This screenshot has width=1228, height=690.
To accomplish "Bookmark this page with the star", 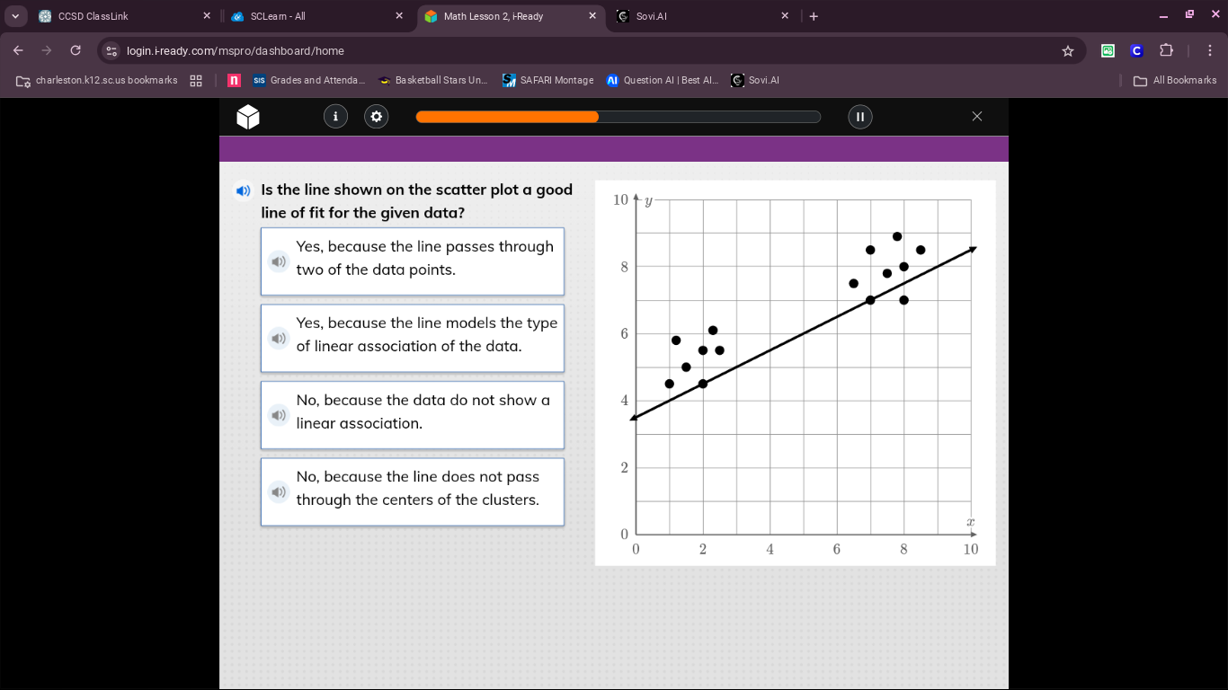I will [x=1068, y=51].
